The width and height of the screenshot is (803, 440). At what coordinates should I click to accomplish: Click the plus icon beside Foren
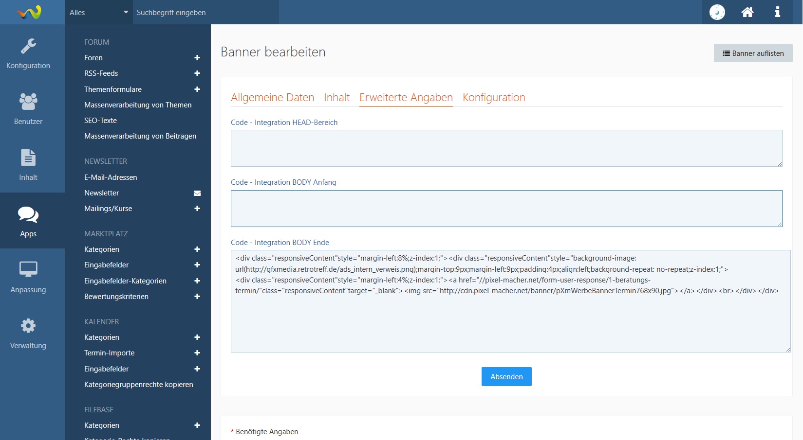click(x=197, y=58)
